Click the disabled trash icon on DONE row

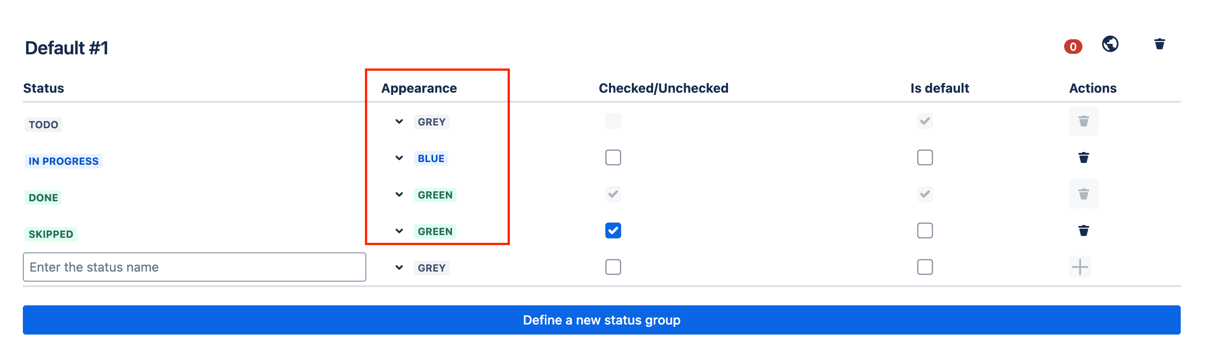click(x=1084, y=194)
